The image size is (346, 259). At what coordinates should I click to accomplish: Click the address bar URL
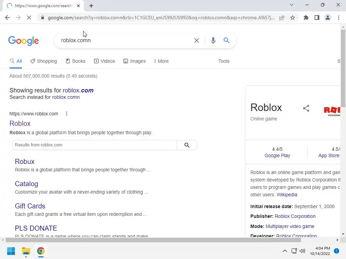tap(161, 18)
